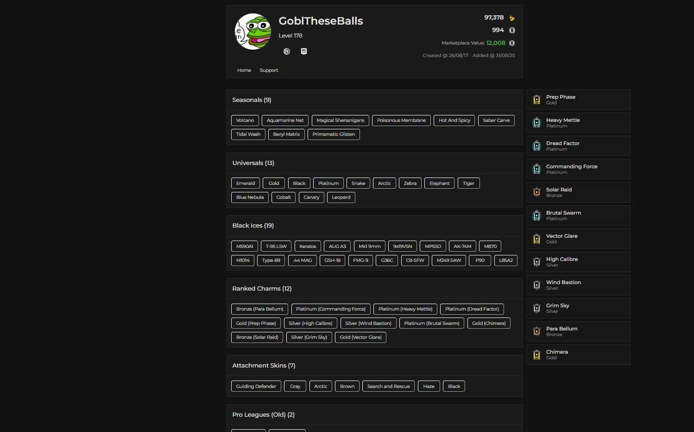Click the Chimera gold charm icon
Screen dimensions: 694x432
[536, 355]
